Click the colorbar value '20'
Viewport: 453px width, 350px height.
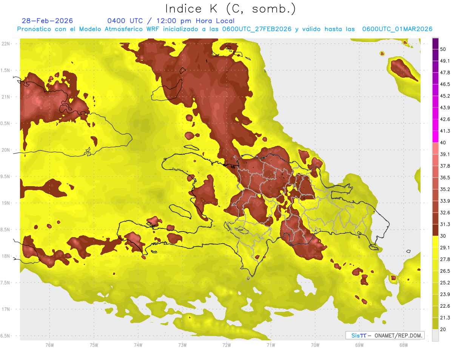click(x=443, y=330)
